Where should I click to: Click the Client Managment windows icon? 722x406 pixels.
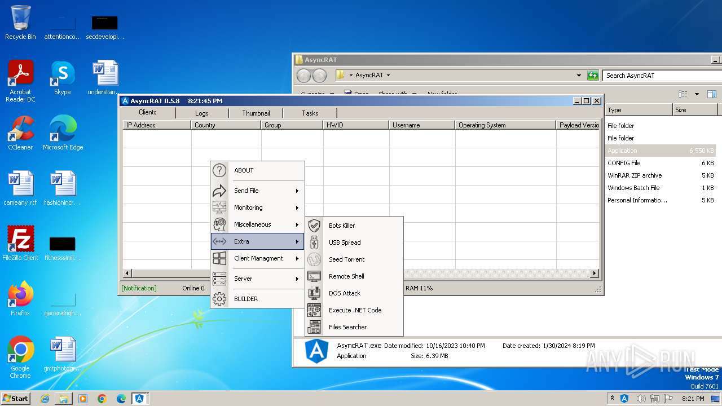pyautogui.click(x=219, y=258)
